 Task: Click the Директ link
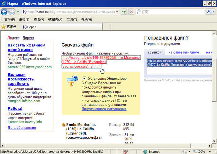pyautogui.click(x=28, y=38)
